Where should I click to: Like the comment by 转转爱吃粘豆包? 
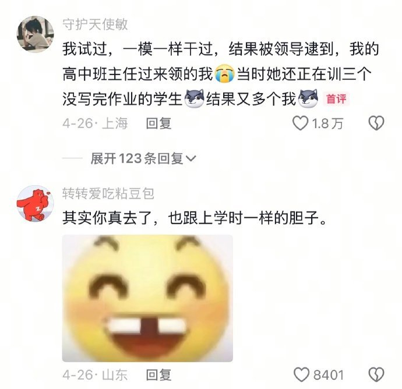[302, 374]
